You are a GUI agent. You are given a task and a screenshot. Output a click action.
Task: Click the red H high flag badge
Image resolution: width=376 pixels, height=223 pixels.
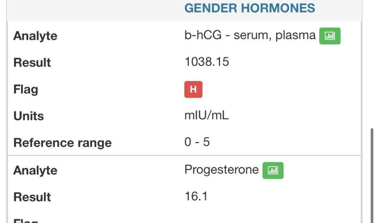[193, 90]
